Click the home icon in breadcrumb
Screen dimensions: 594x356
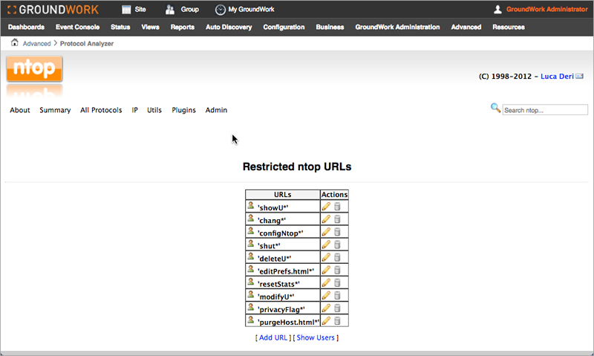tap(14, 42)
